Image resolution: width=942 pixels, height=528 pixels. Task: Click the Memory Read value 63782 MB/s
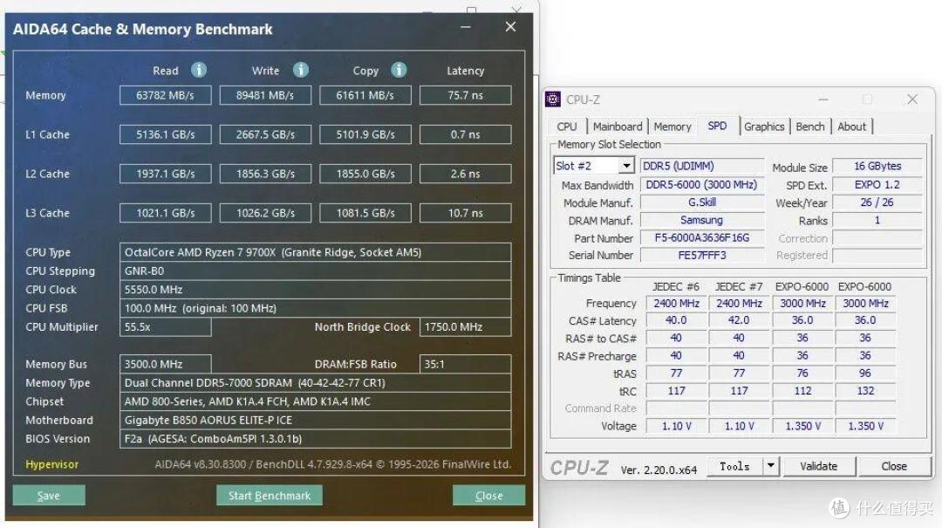coord(165,95)
